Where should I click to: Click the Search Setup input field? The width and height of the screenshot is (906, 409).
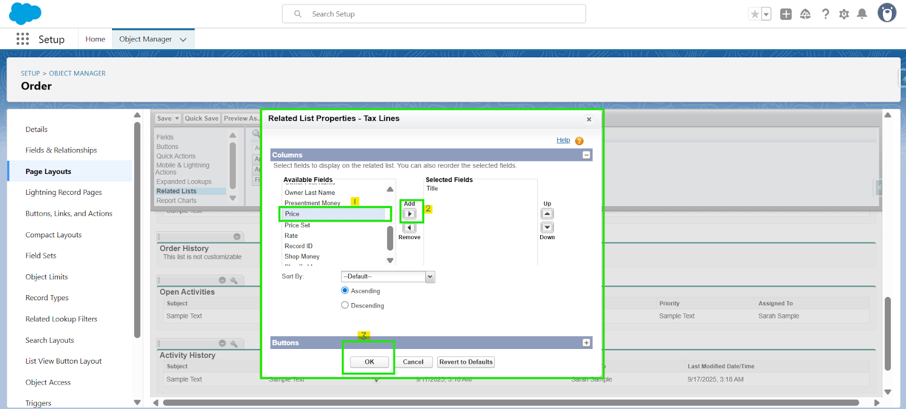coord(434,14)
